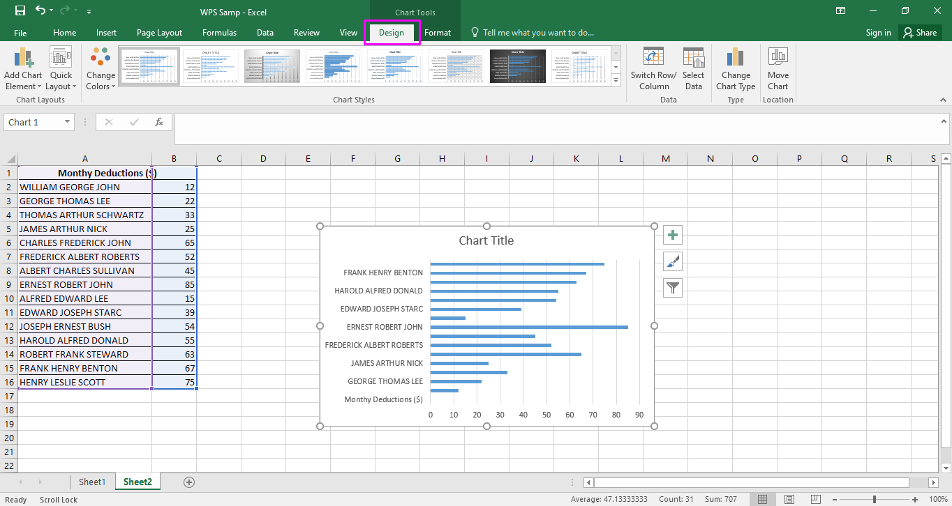Click the Sign in link
This screenshot has width=952, height=506.
877,32
